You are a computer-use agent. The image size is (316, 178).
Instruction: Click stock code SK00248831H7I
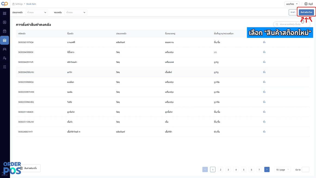(x=25, y=132)
